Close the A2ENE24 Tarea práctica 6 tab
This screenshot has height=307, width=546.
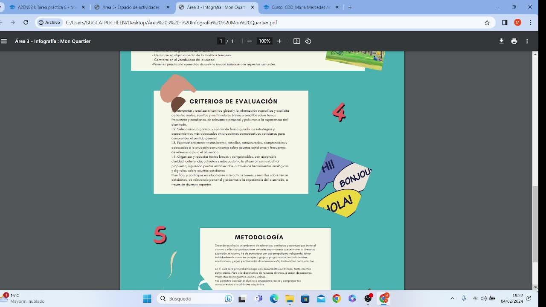pos(83,7)
